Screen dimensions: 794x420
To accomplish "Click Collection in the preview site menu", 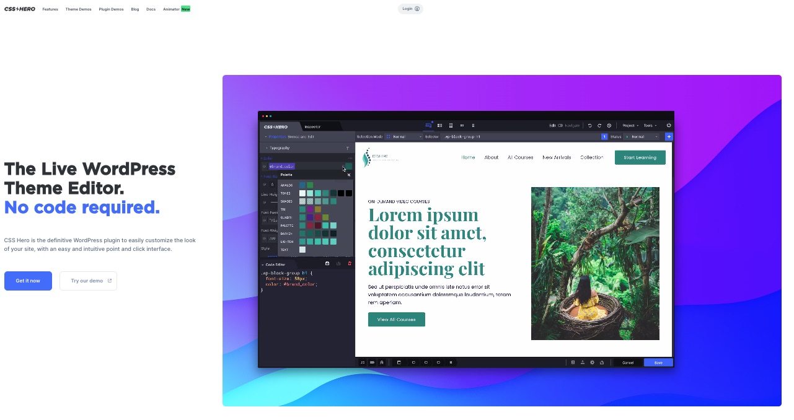I will [592, 157].
